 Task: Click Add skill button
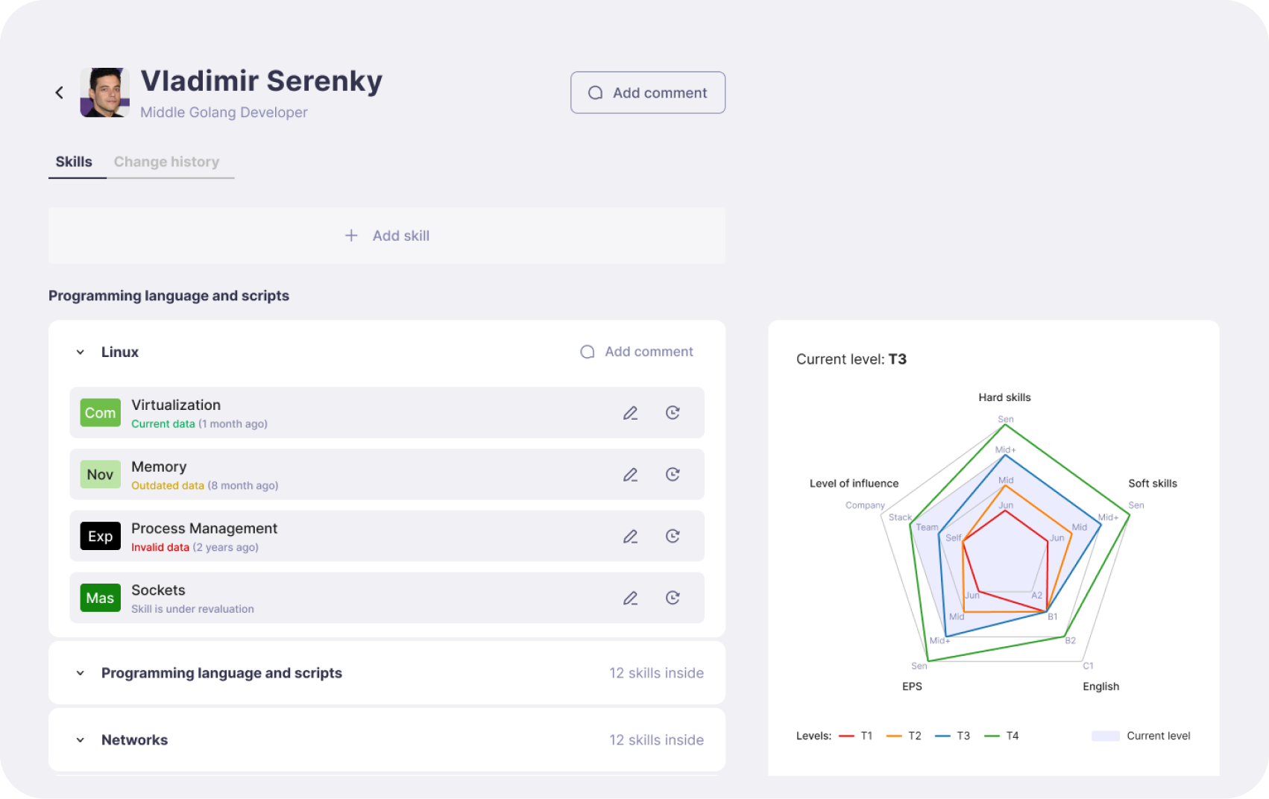(387, 236)
